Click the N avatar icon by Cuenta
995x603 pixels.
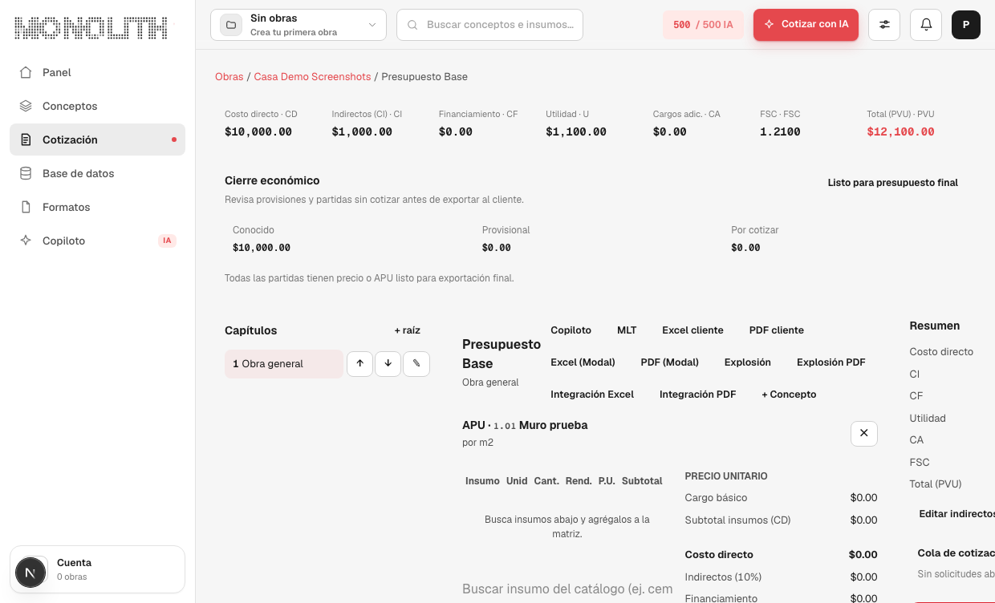[30, 573]
